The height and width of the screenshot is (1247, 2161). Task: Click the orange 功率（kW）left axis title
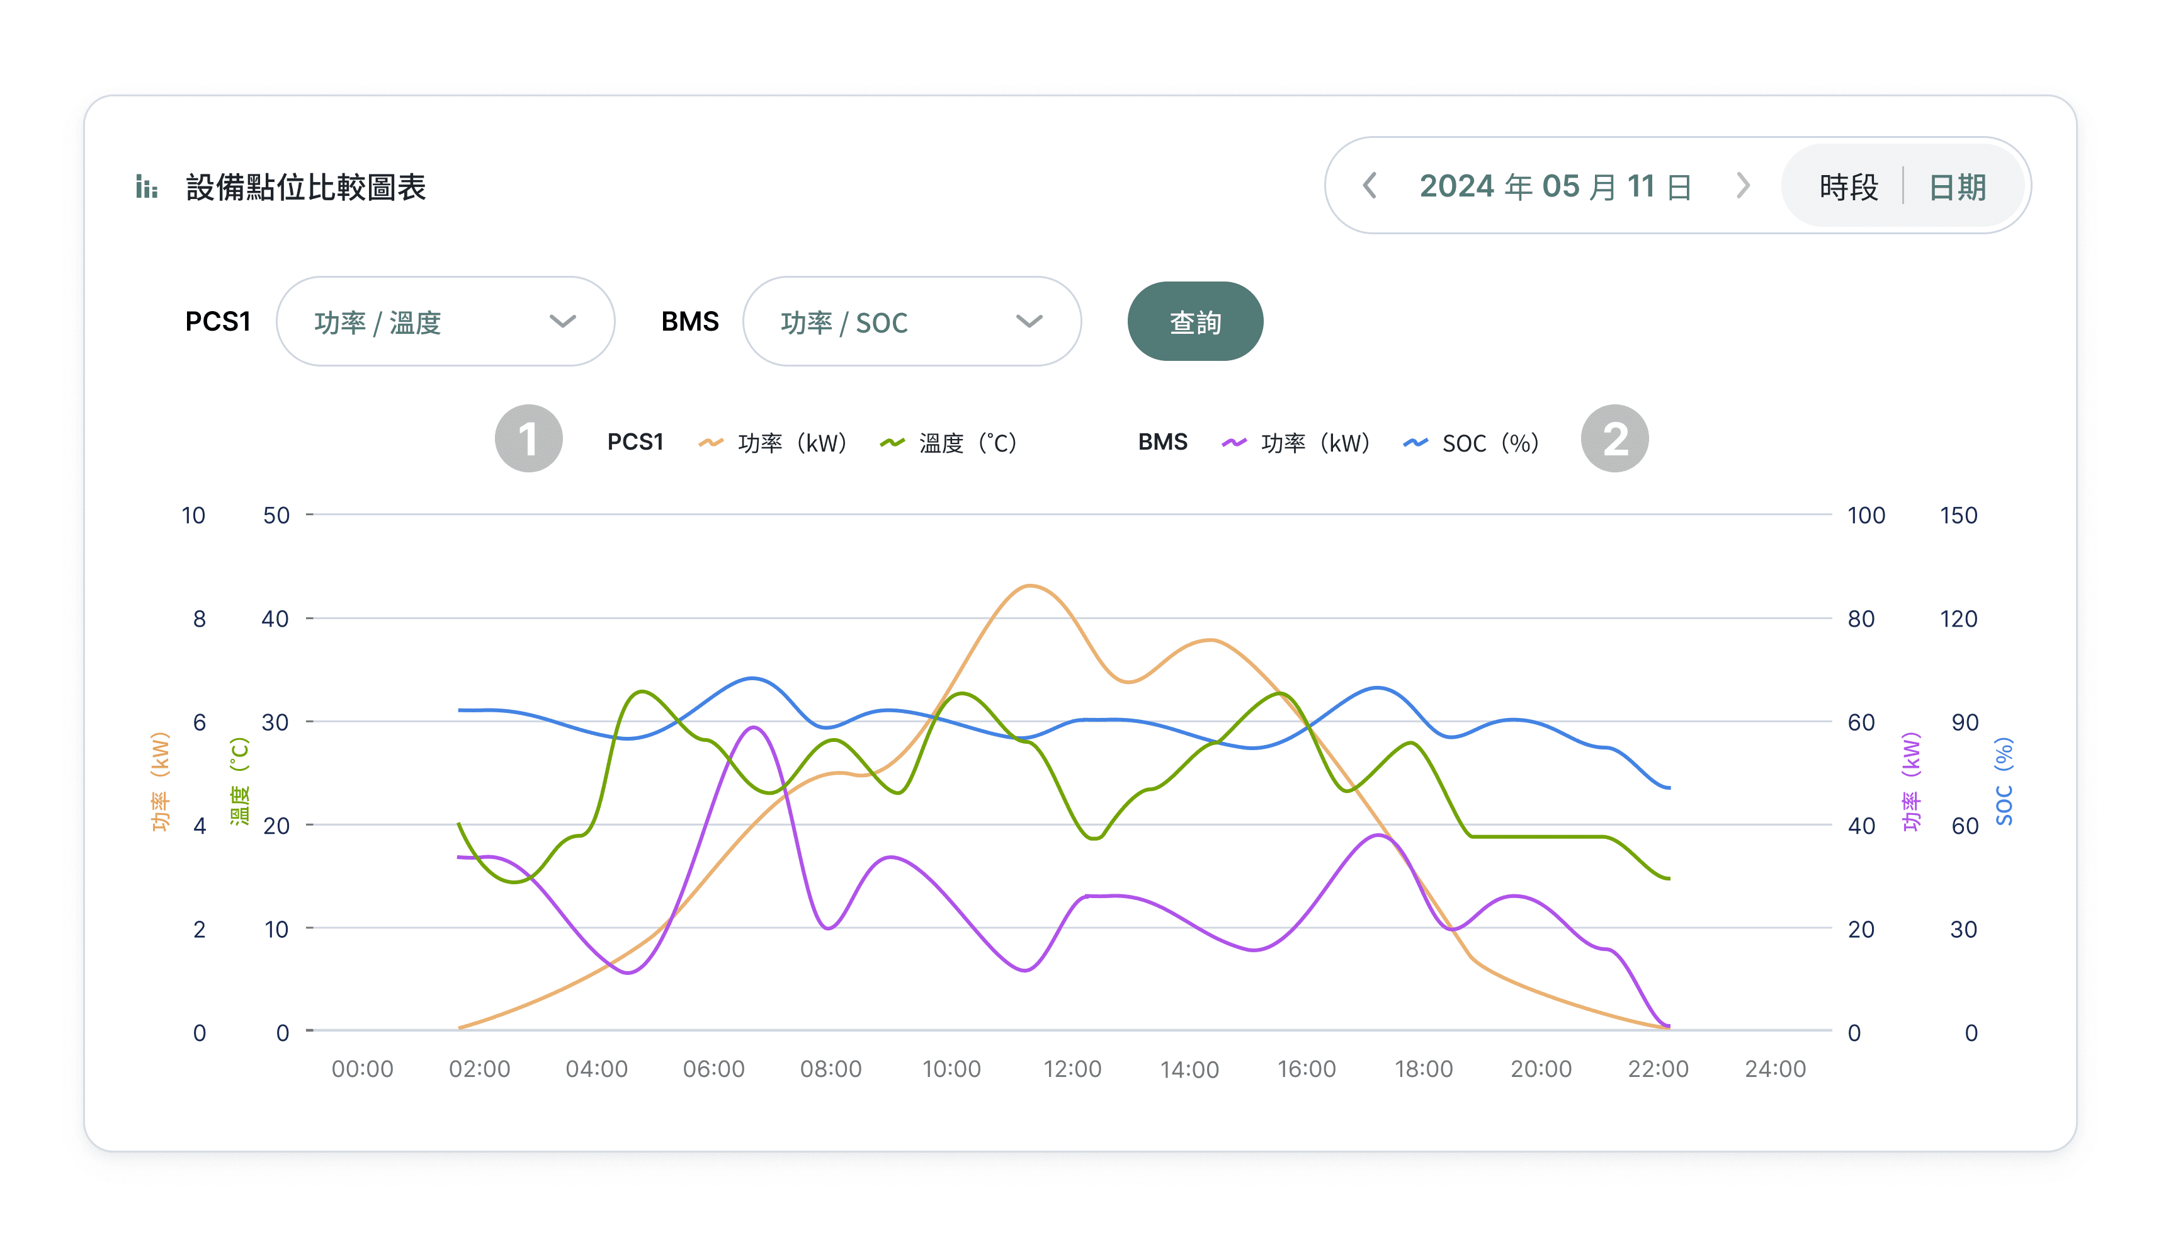click(160, 781)
